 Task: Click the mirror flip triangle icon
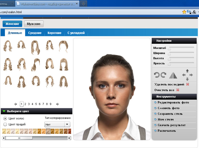(x=173, y=75)
